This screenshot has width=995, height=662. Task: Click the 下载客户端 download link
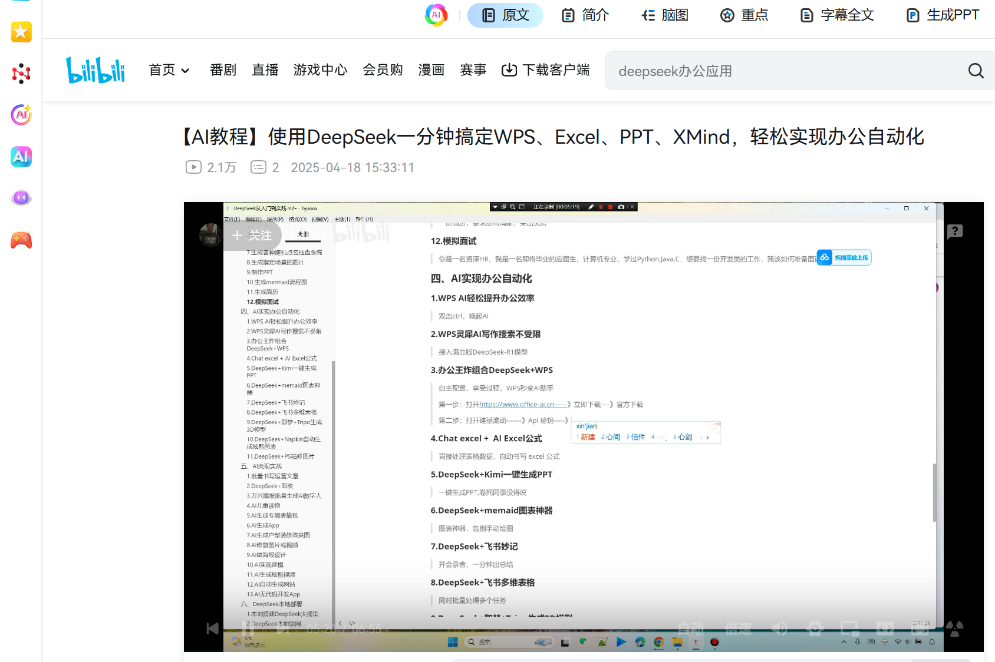click(x=545, y=70)
